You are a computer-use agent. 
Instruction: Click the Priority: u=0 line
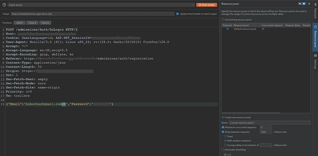coord(19,92)
